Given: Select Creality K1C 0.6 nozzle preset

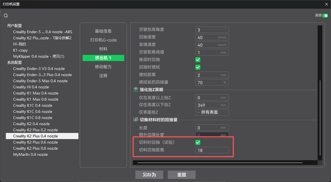Looking at the screenshot, I should 33,111.
